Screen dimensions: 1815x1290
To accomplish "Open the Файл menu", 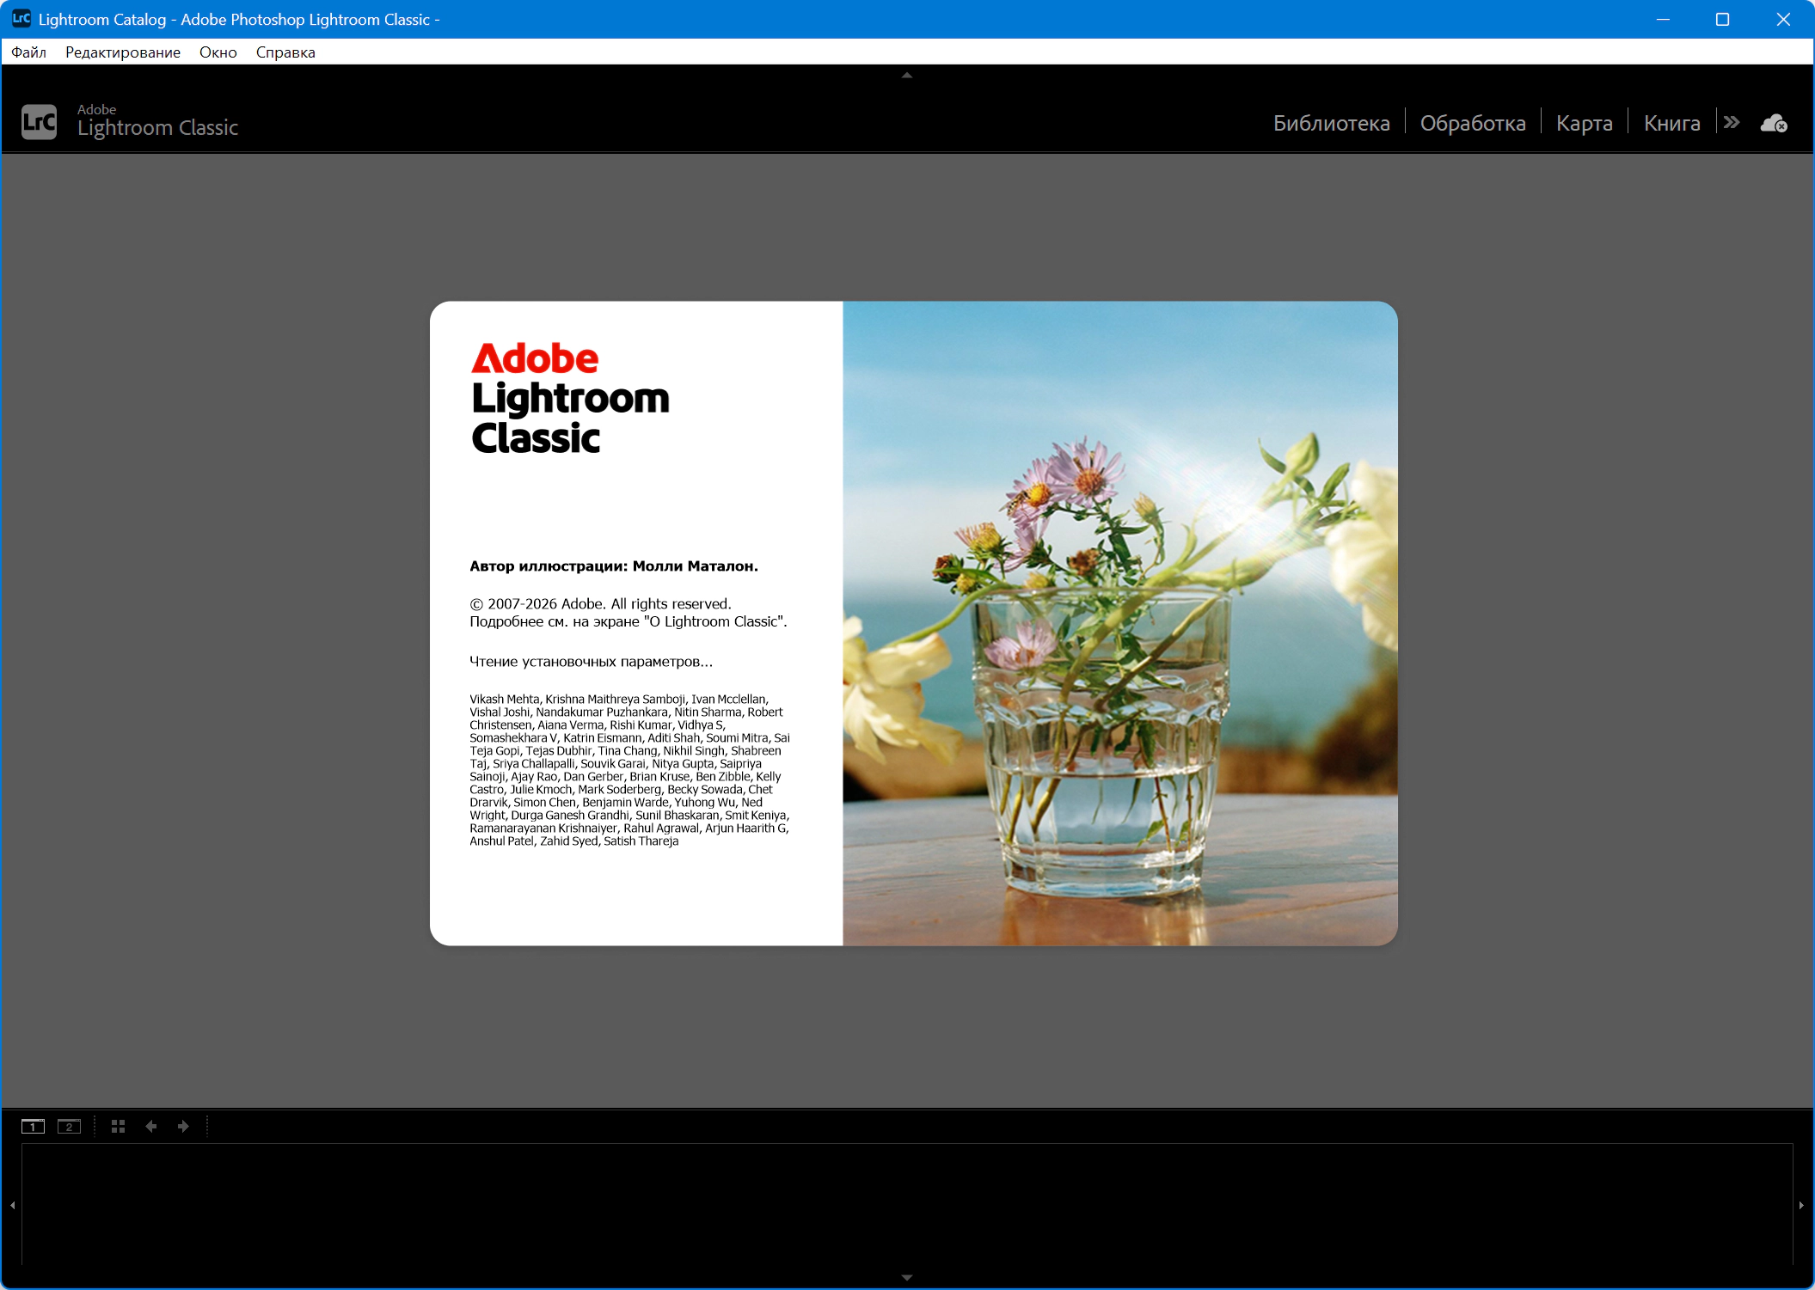I will tap(28, 52).
